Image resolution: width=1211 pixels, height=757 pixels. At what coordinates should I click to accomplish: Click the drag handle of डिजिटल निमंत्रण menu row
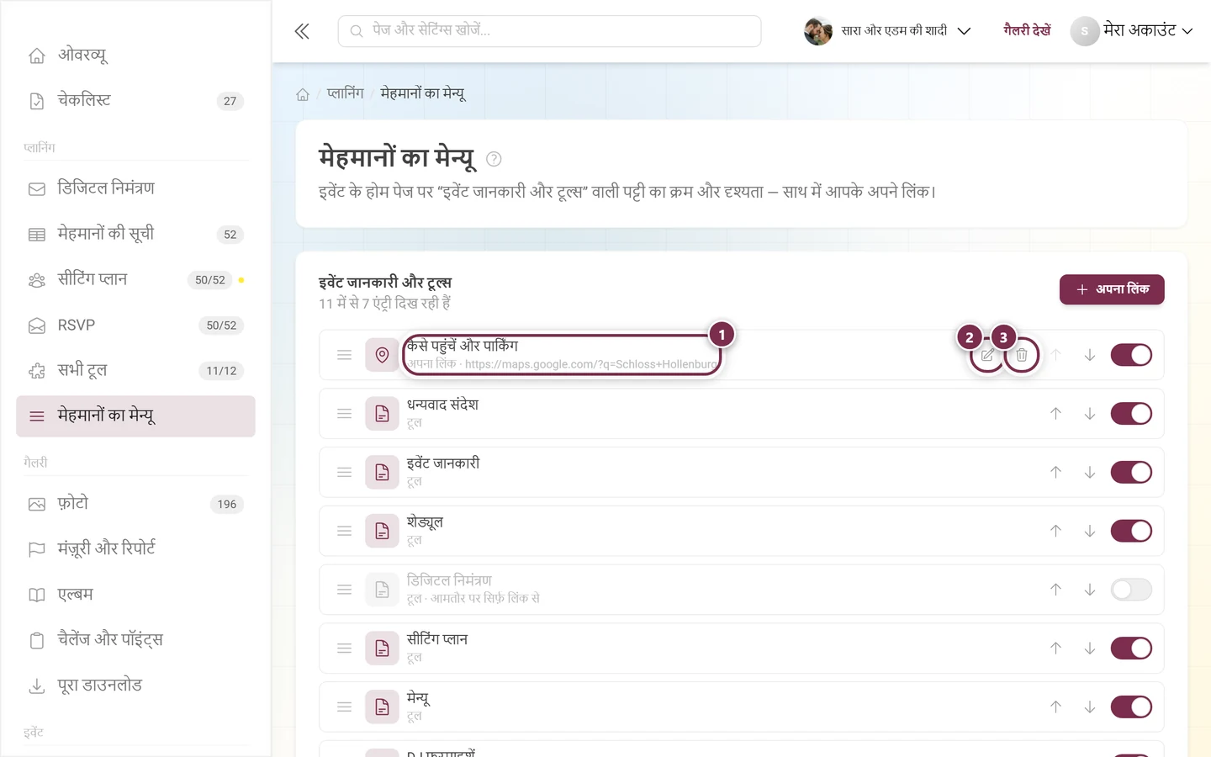pos(344,590)
